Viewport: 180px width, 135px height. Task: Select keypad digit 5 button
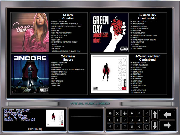(x=110, y=127)
